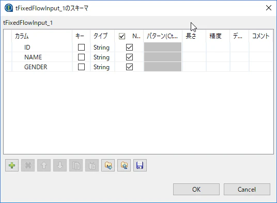
Task: Confirm schema with OK button
Action: tap(196, 189)
